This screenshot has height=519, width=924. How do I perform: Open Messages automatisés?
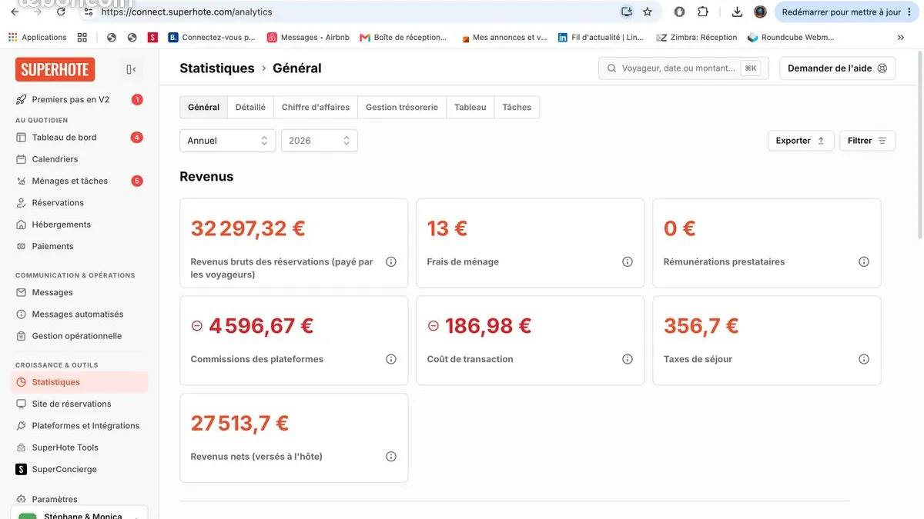pos(79,314)
